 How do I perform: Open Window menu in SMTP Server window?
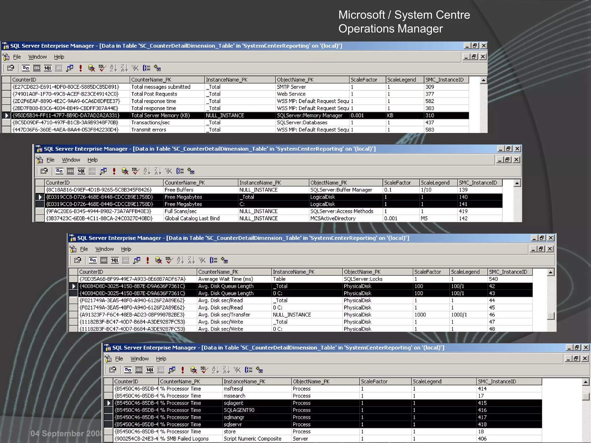(38, 57)
